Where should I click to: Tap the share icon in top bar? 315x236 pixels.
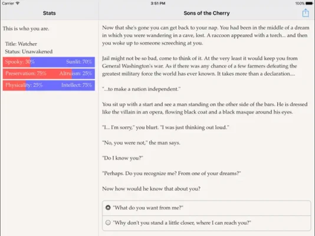click(306, 13)
